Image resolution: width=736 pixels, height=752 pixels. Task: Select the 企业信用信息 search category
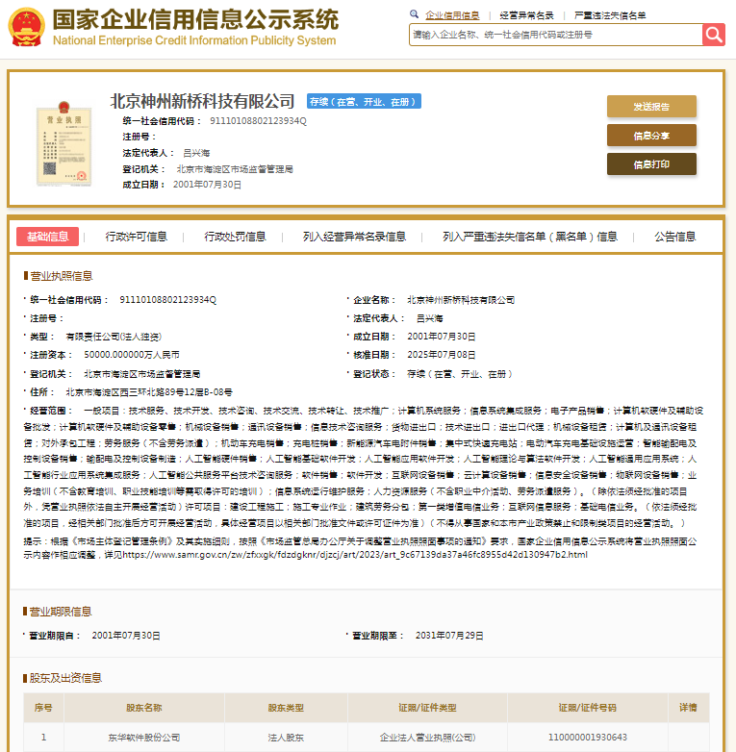tap(452, 15)
